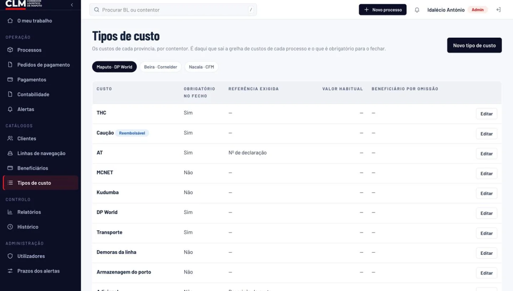Focus the Procurar BL ou contentor field
This screenshot has width=513, height=291.
pyautogui.click(x=173, y=10)
